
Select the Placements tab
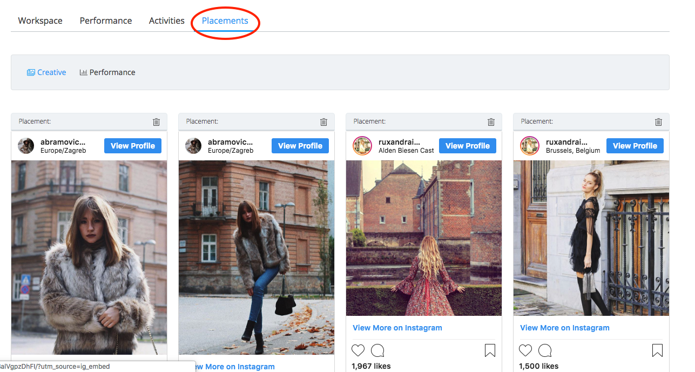click(225, 21)
